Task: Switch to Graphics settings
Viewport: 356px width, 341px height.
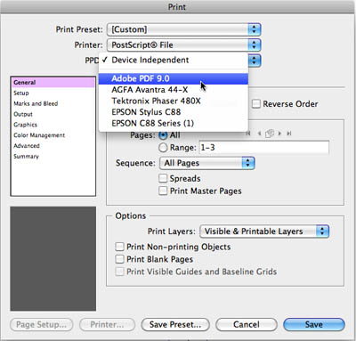Action: (53, 125)
